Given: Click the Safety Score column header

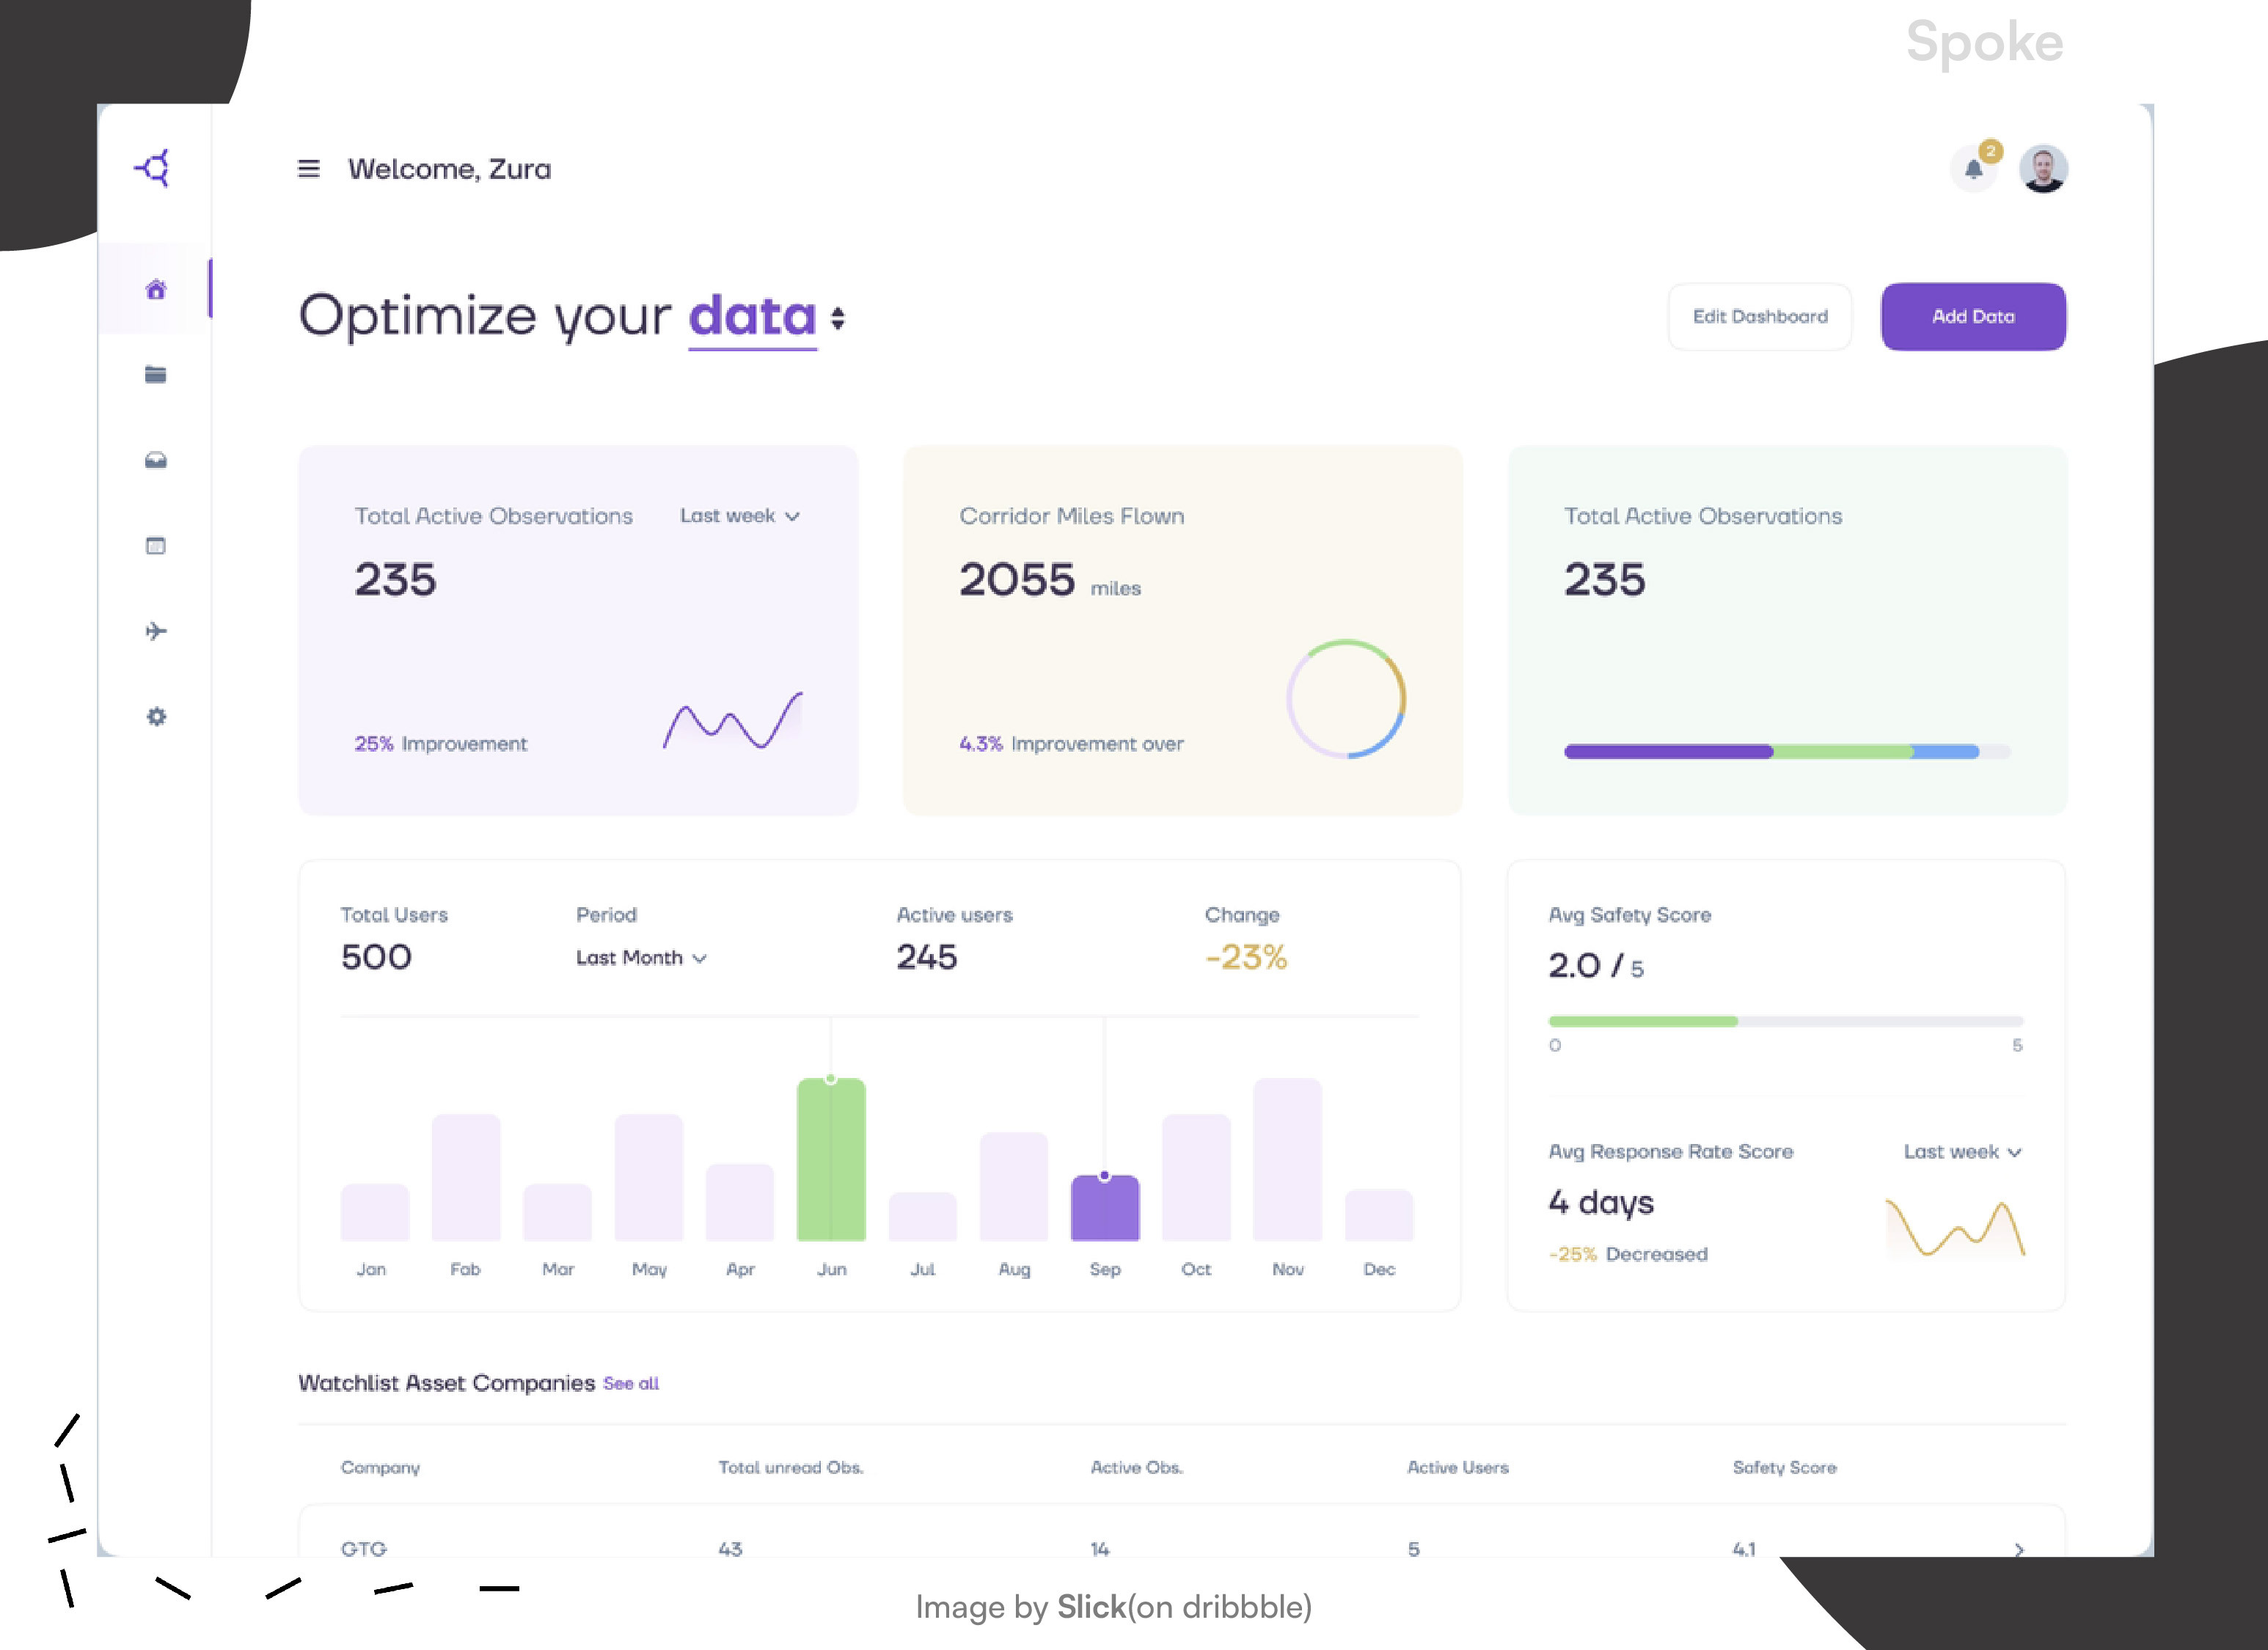Looking at the screenshot, I should click(x=1785, y=1468).
